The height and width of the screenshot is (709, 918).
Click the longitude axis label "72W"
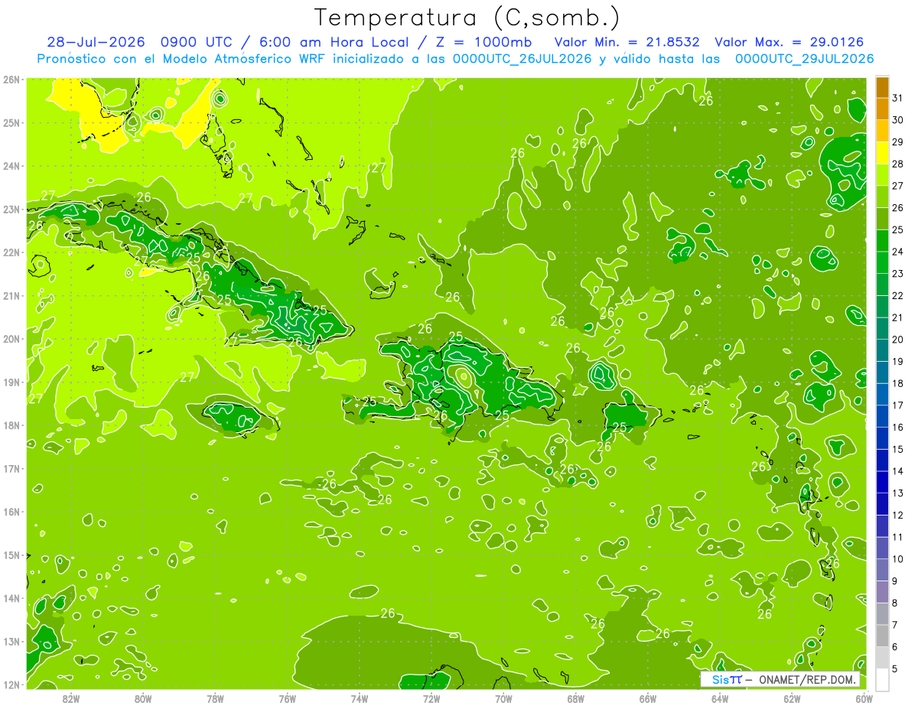(x=431, y=698)
